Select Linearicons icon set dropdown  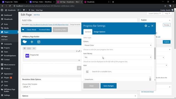pyautogui.click(x=117, y=79)
